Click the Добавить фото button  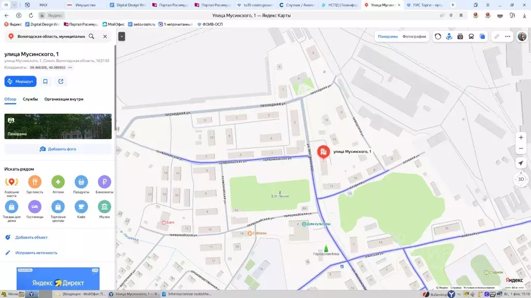58,149
